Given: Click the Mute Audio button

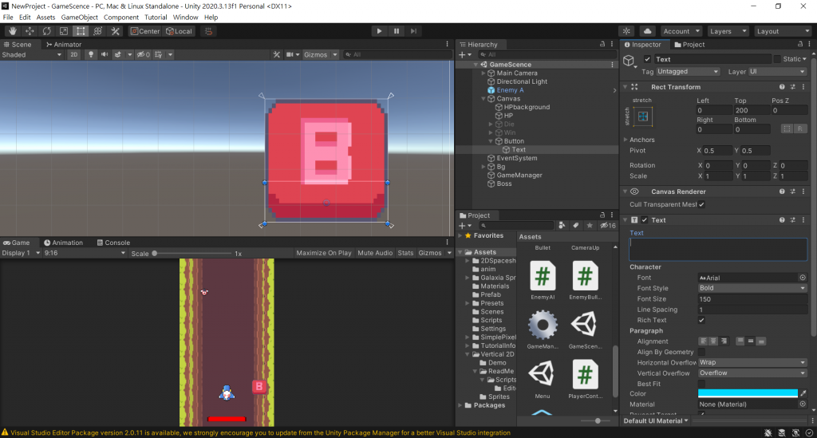Looking at the screenshot, I should coord(375,253).
